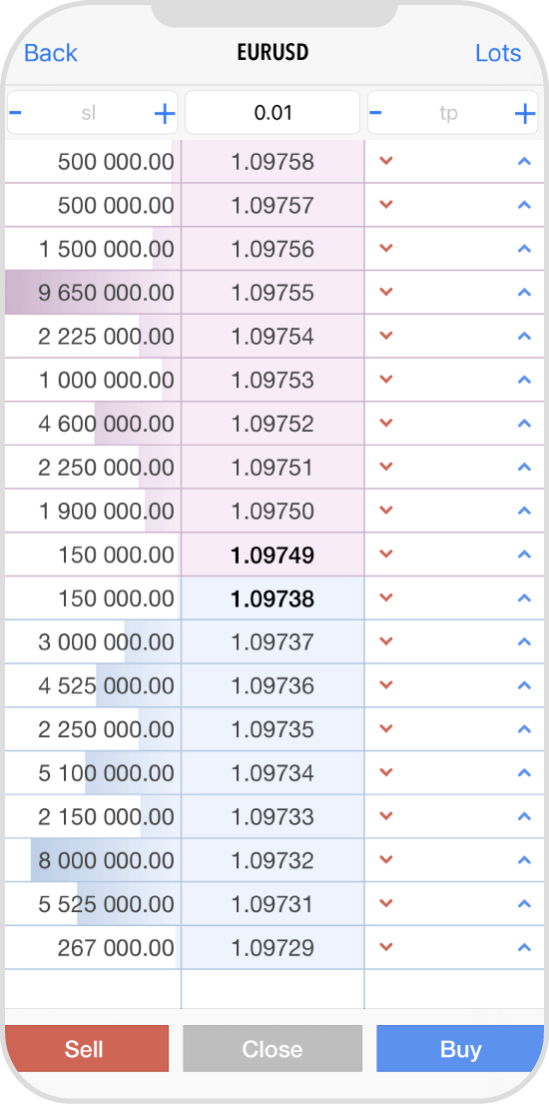
Task: Tap the blue Buy button
Action: pyautogui.click(x=460, y=1048)
